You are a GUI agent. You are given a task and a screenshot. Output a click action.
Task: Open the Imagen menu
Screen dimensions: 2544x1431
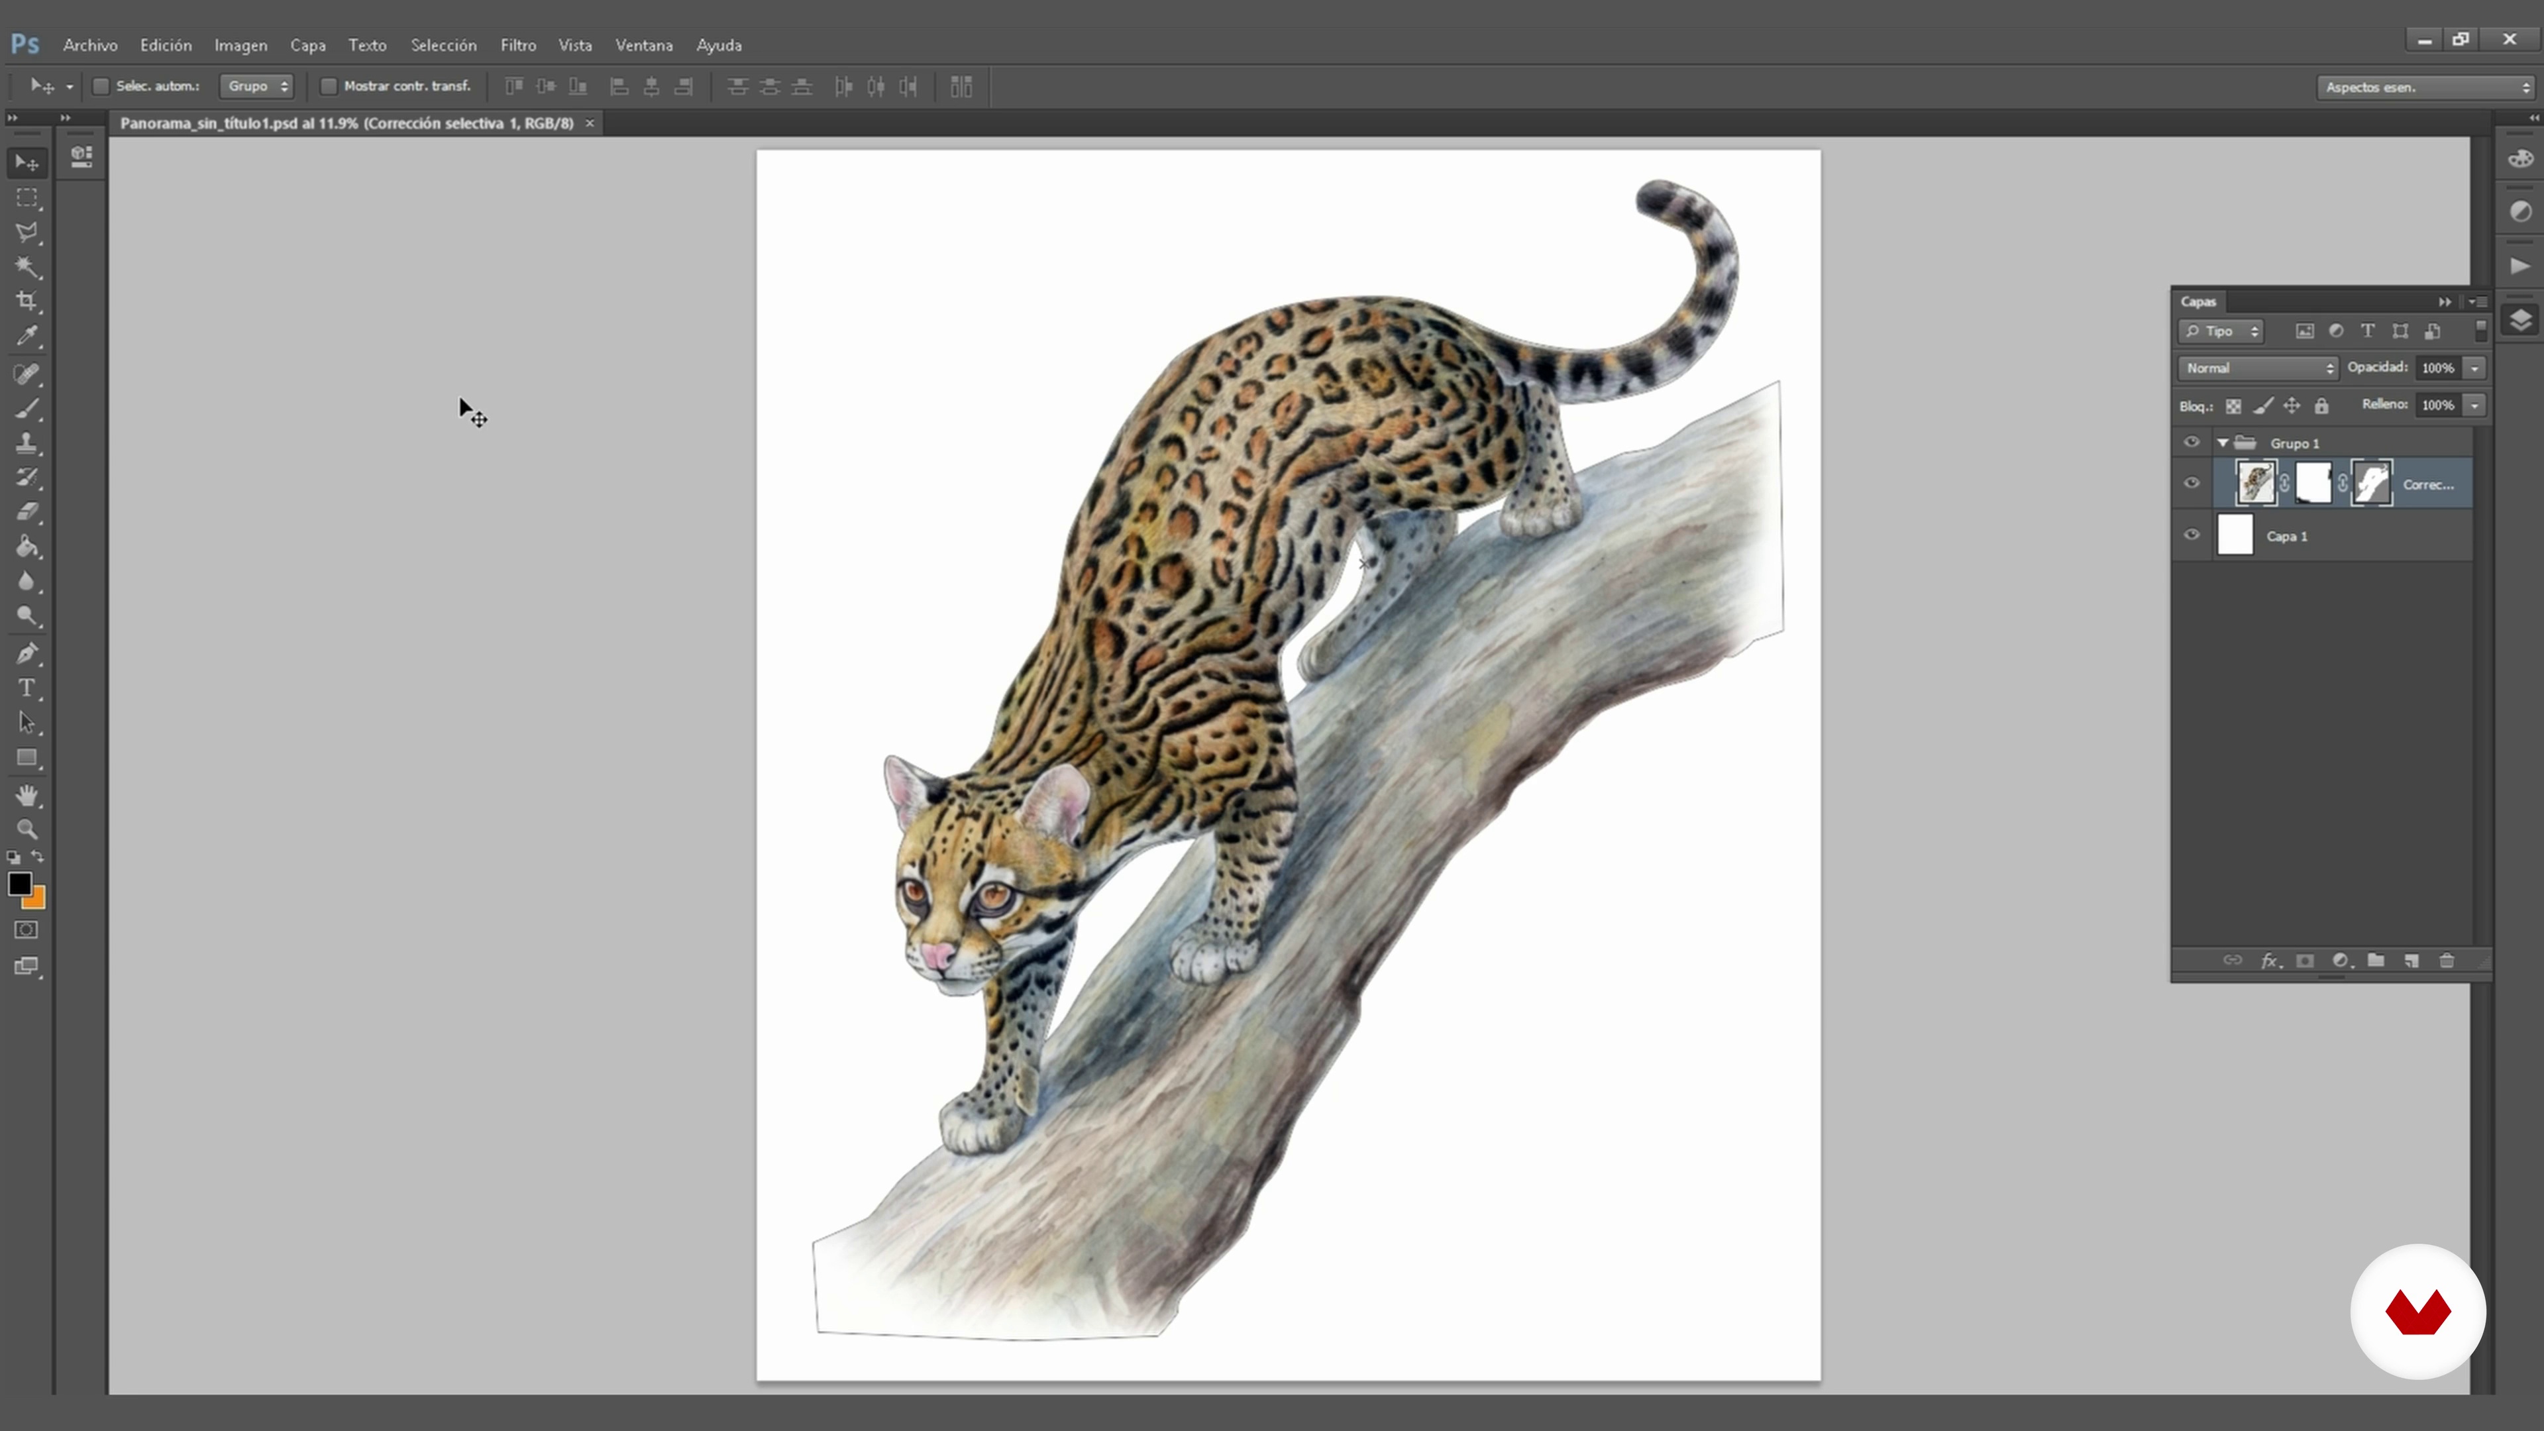(241, 46)
